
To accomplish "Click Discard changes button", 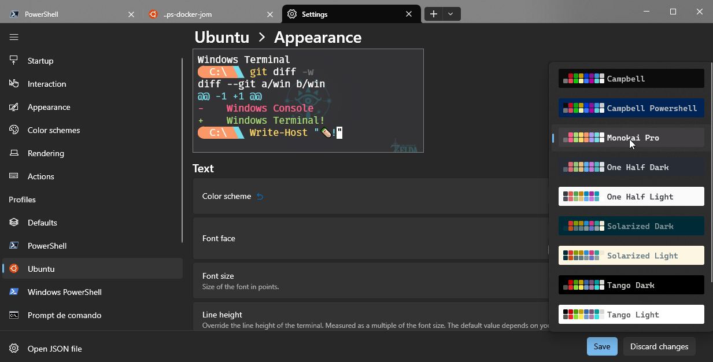I will (659, 346).
